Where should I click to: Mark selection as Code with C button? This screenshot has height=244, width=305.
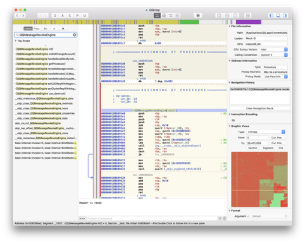[70, 16]
